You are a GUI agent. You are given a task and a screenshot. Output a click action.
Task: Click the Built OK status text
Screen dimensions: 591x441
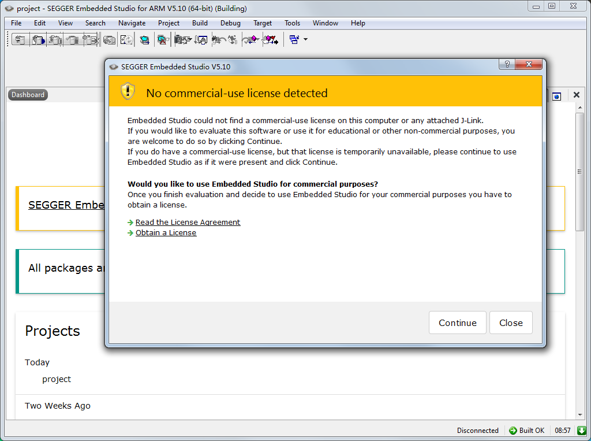(x=532, y=431)
